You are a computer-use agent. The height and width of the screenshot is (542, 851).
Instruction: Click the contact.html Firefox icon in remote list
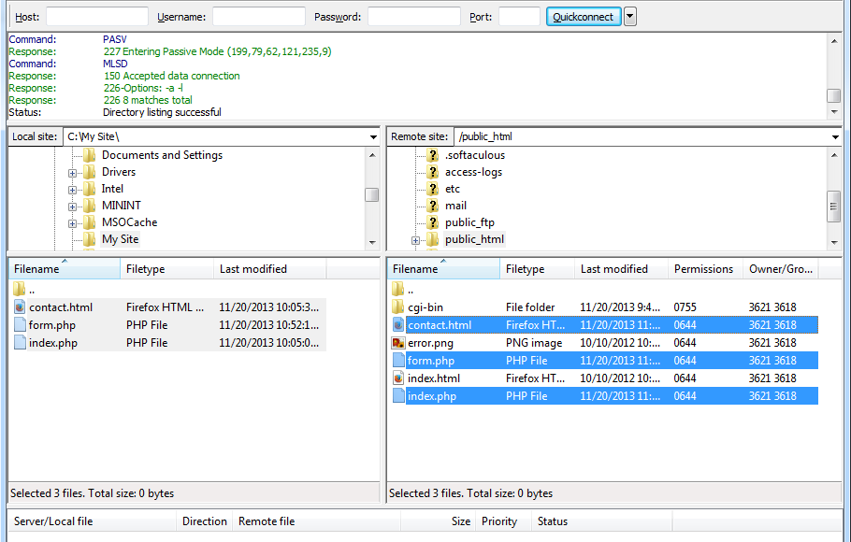[x=397, y=325]
